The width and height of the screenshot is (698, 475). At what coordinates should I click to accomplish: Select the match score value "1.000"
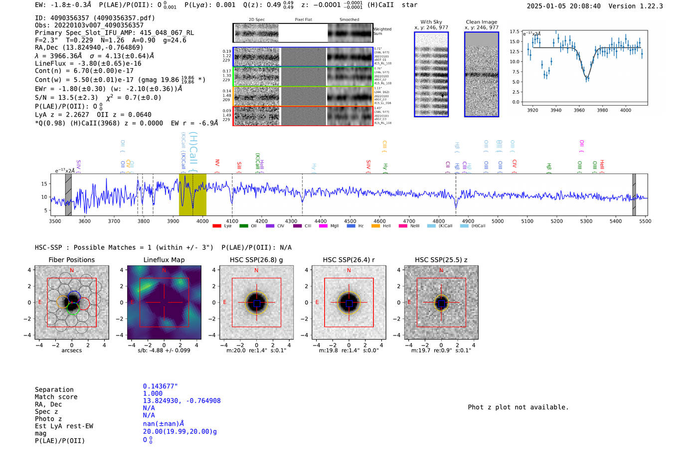[153, 394]
